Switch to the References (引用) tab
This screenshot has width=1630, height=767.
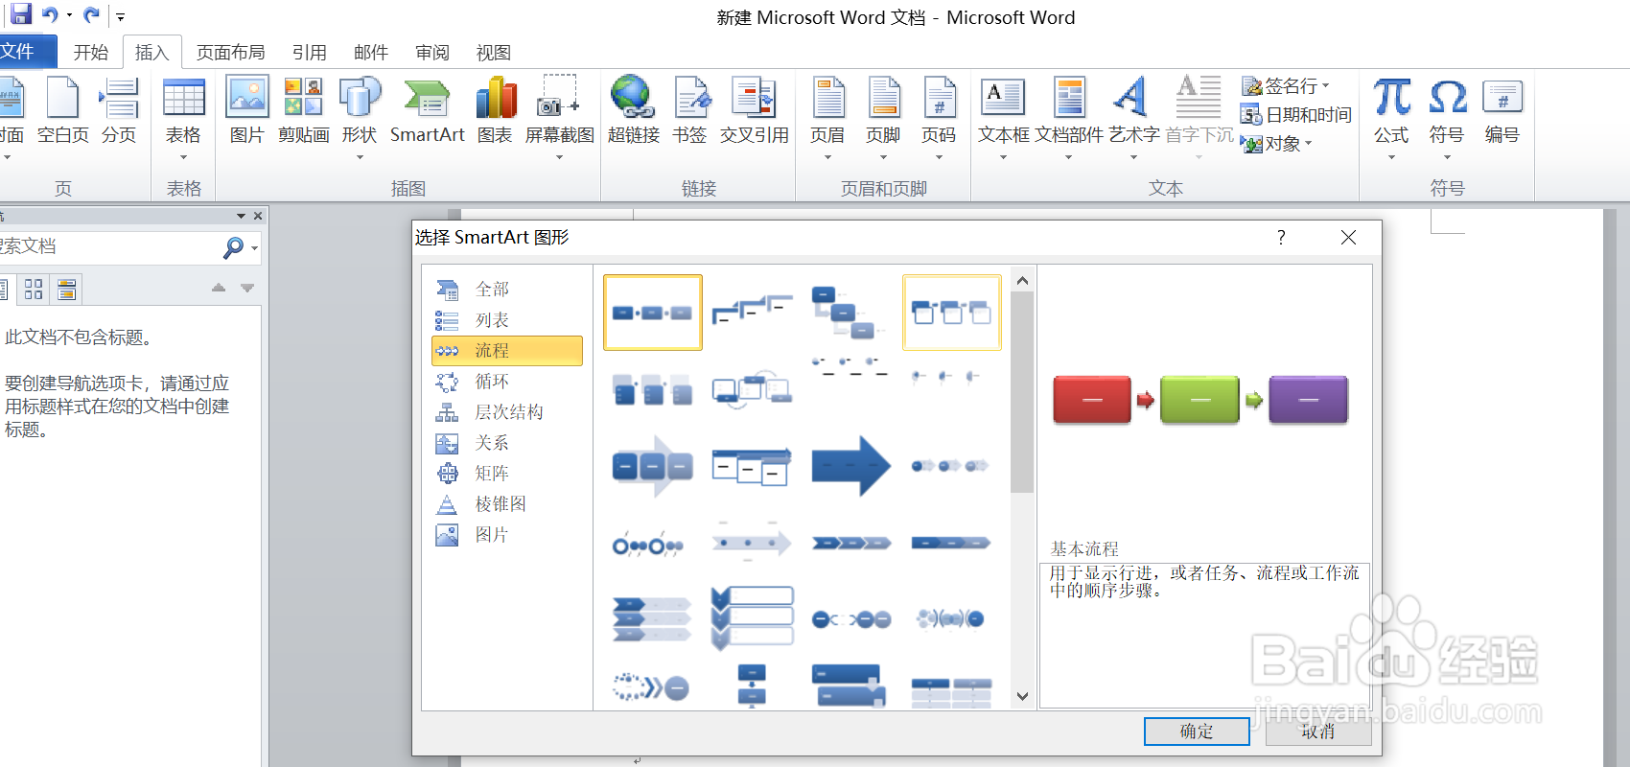[x=310, y=53]
